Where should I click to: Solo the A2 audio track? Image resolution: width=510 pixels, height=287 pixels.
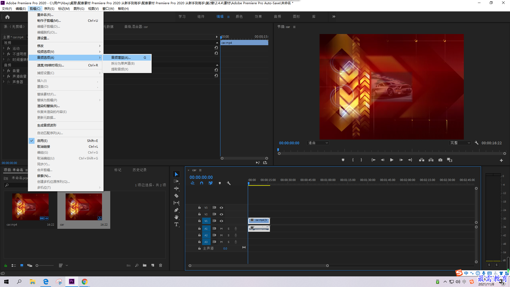(228, 235)
